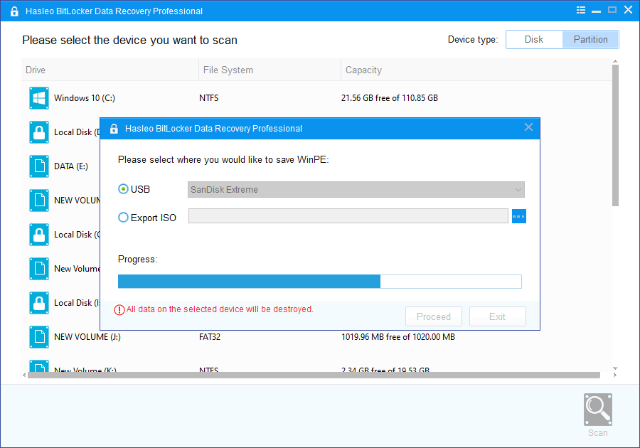640x448 pixels.
Task: Select the NEW VOLUME (J:) row label
Action: tap(87, 336)
